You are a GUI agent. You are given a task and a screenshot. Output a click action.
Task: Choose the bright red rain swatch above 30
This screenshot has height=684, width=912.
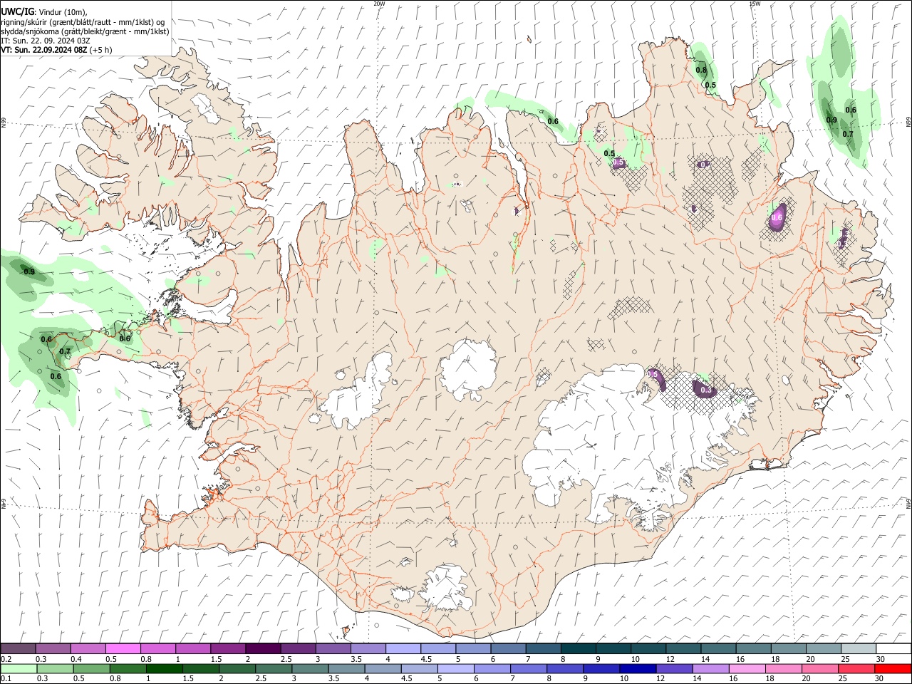pos(893,668)
